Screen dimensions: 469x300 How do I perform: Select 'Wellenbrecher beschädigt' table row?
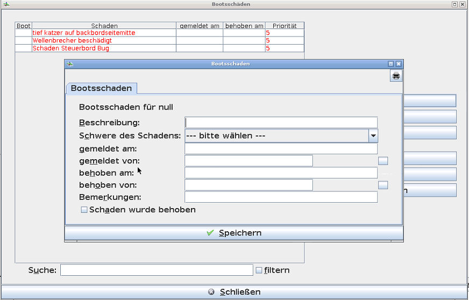pos(103,40)
